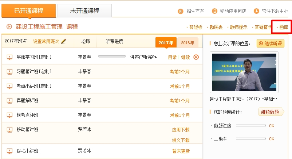Open the 答疑板 link
292x159 pixels.
coord(194,27)
